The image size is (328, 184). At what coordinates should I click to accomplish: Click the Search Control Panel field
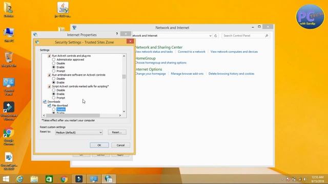246,36
